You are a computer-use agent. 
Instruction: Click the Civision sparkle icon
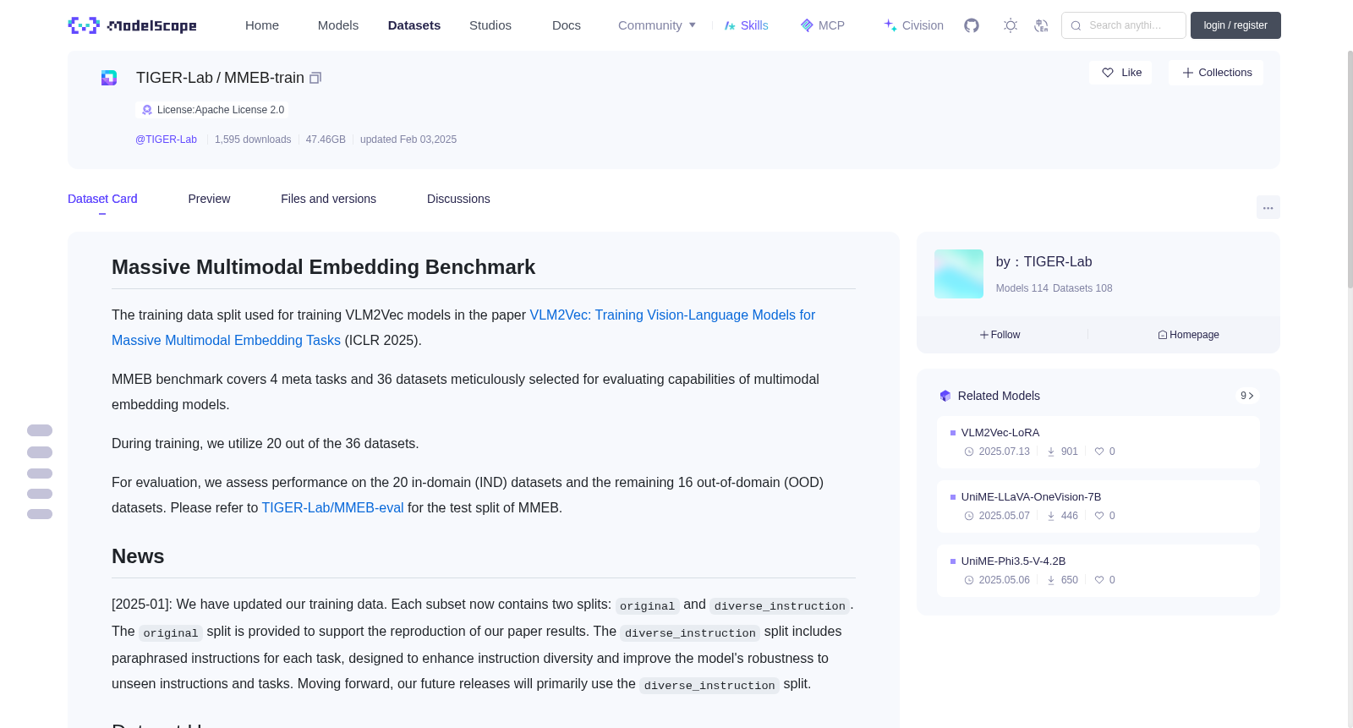890,25
